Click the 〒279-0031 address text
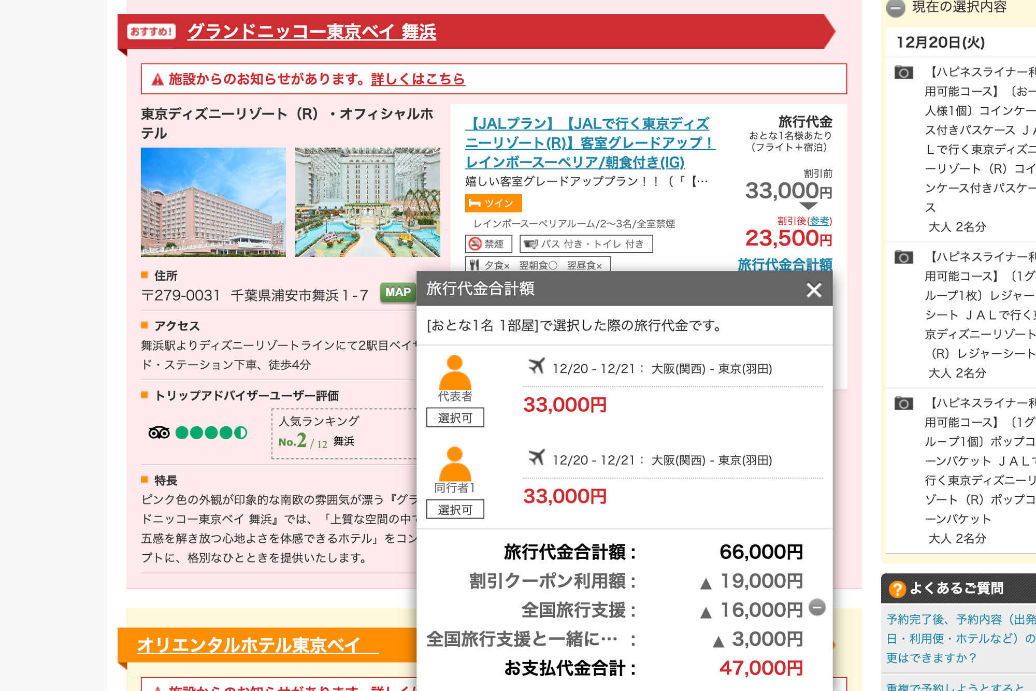The width and height of the screenshot is (1036, 691). coord(254,295)
